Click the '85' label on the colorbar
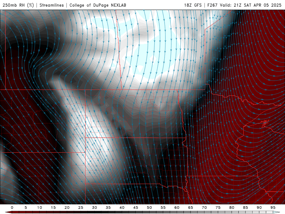The width and height of the screenshot is (285, 214). pyautogui.click(x=245, y=208)
